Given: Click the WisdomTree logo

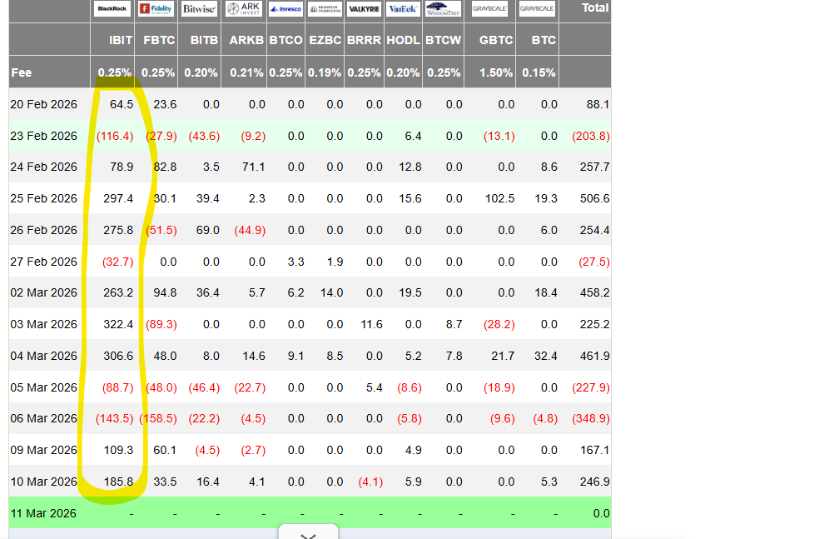Looking at the screenshot, I should (443, 9).
